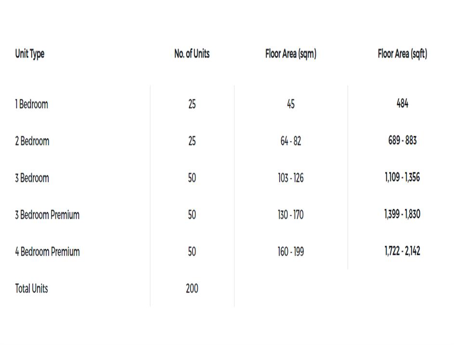This screenshot has height=345, width=454.
Task: Click the 1,722 - 2,142 sqft cell
Action: (402, 251)
